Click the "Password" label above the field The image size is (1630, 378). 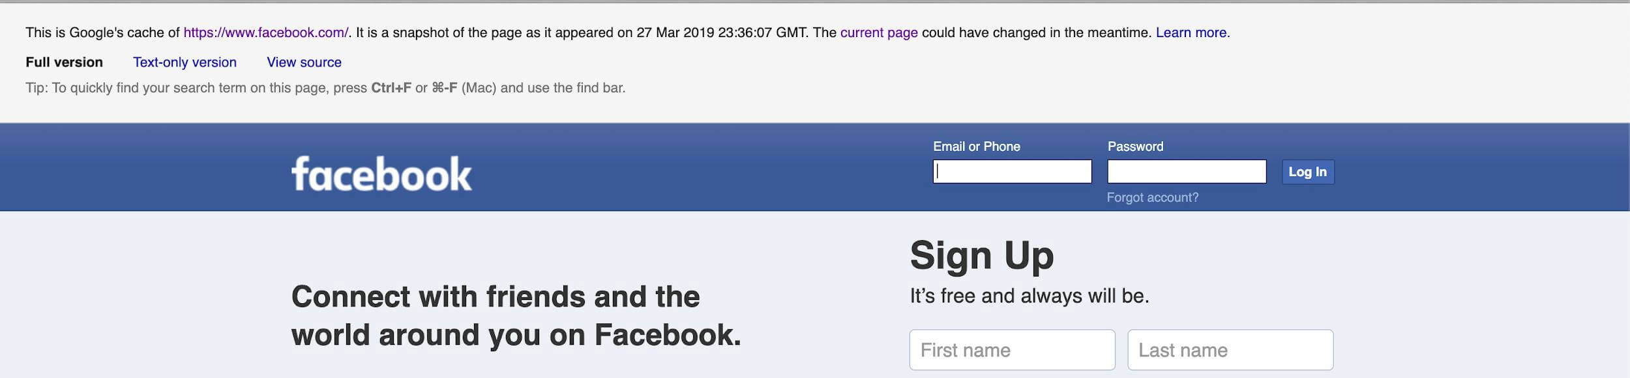click(x=1135, y=147)
